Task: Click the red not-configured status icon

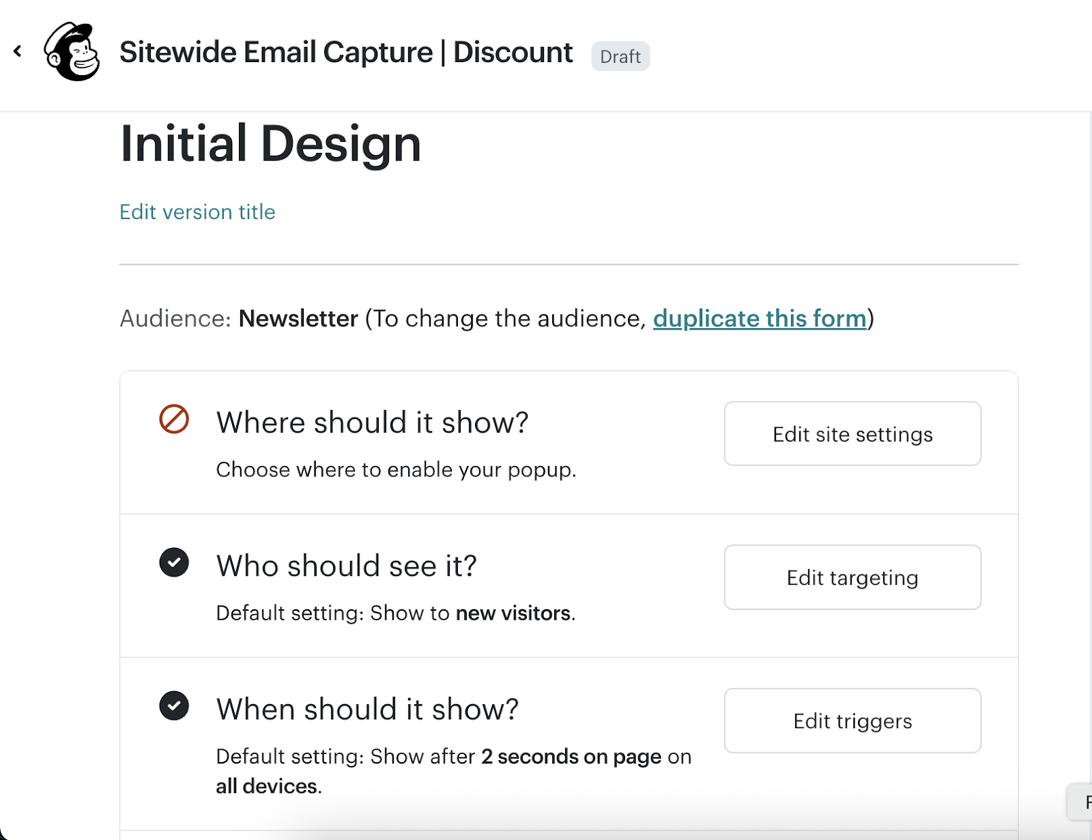Action: click(x=174, y=419)
